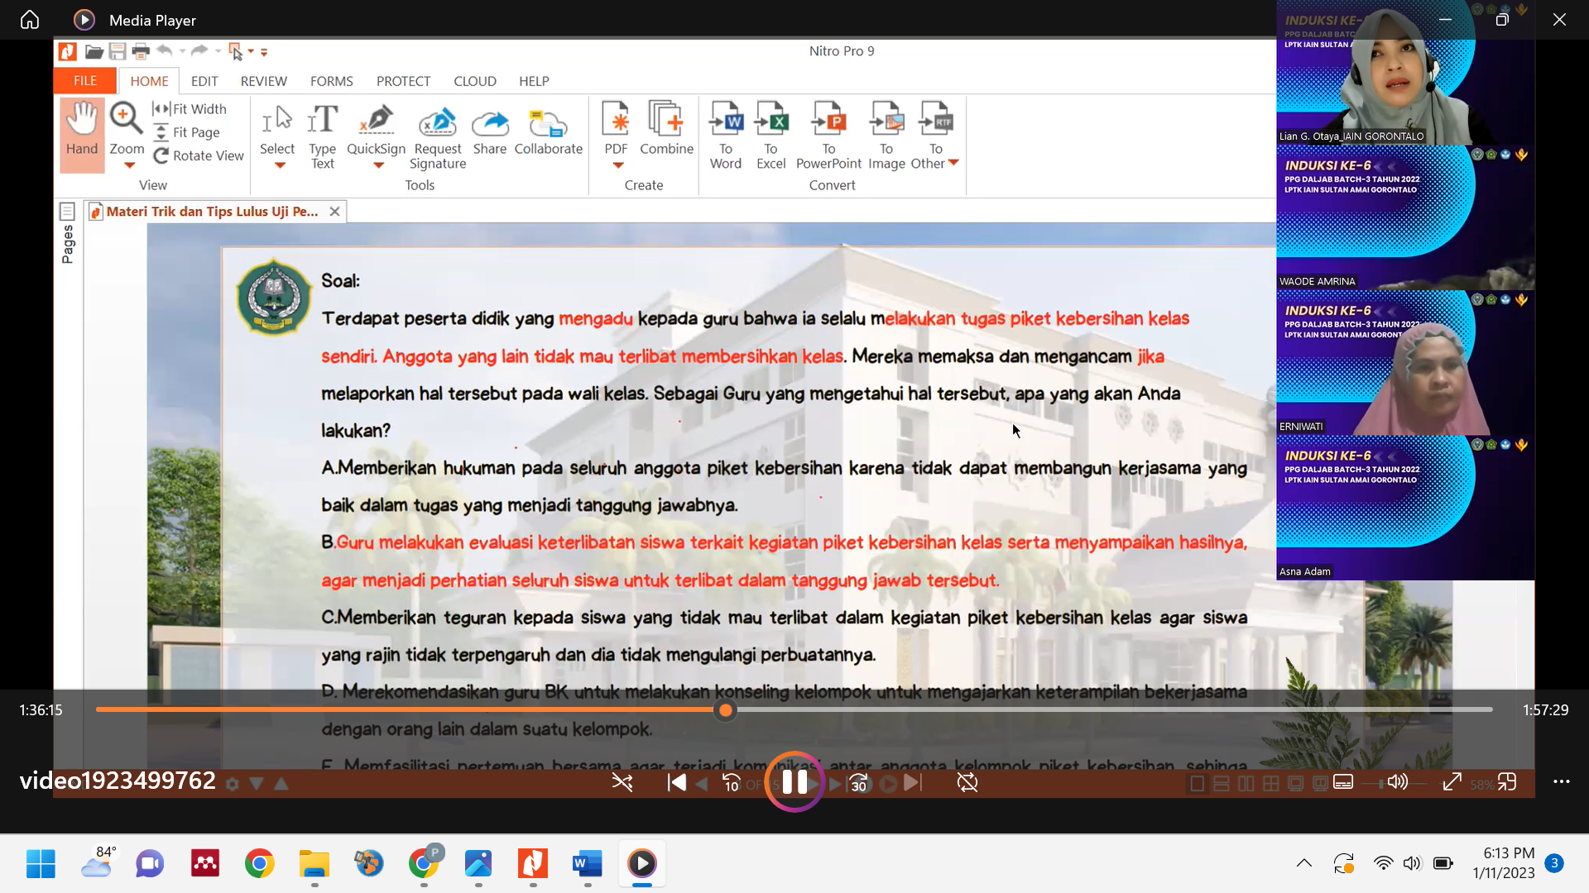
Task: Expand the Zoom dropdown arrow
Action: click(129, 165)
